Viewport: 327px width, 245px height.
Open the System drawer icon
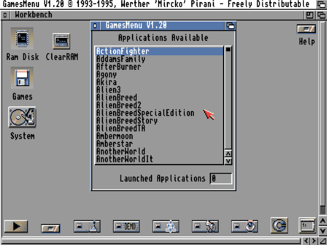click(22, 117)
